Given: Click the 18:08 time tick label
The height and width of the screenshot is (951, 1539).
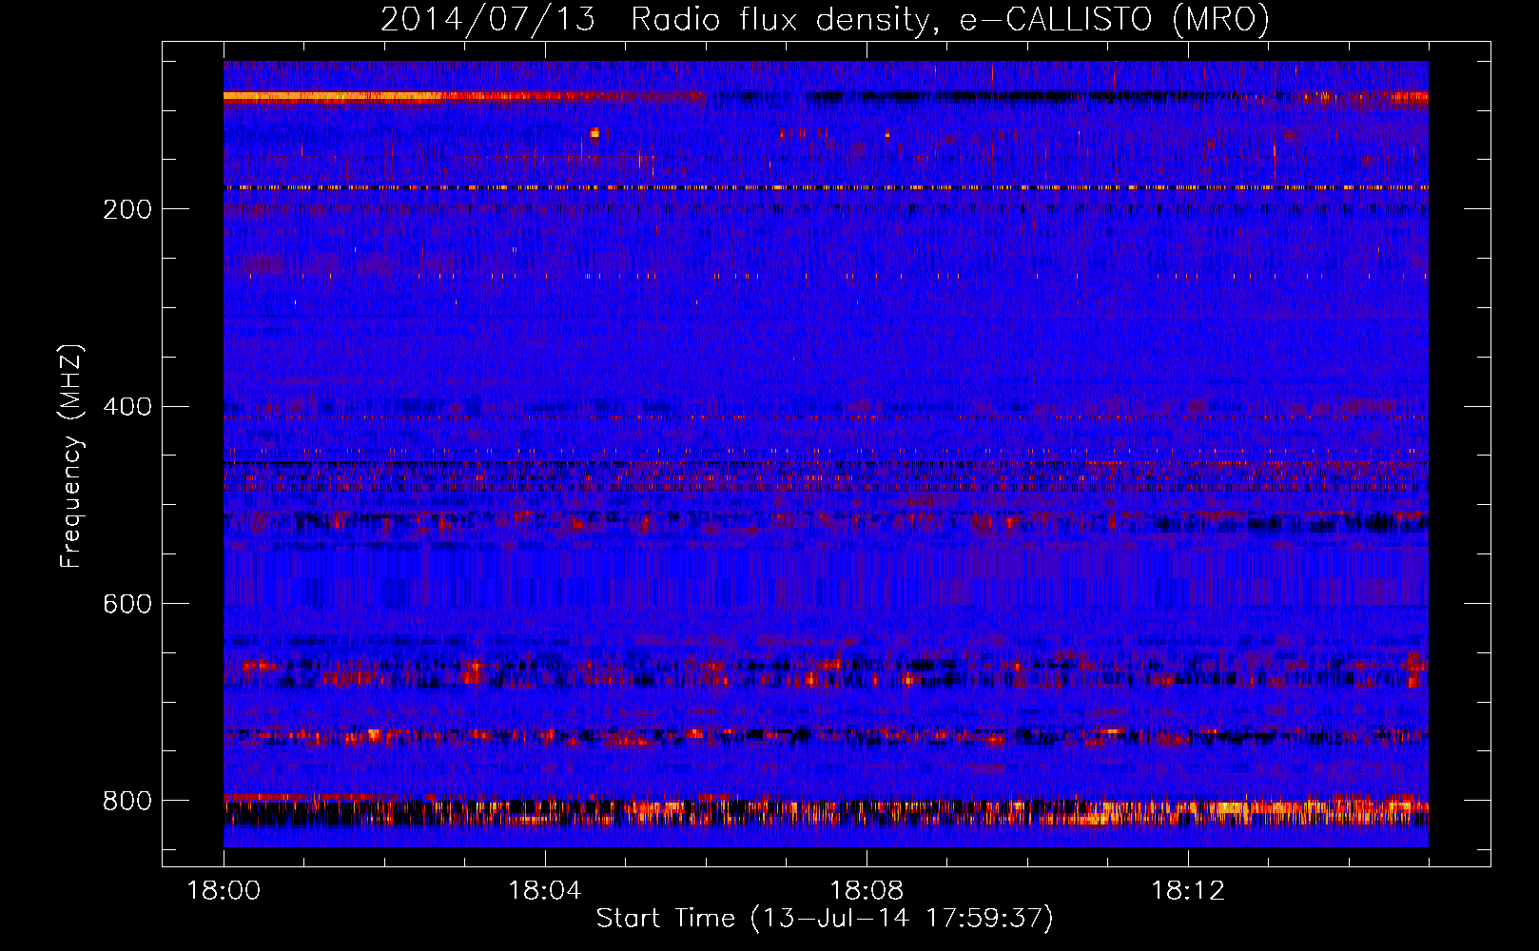Looking at the screenshot, I should point(867,891).
